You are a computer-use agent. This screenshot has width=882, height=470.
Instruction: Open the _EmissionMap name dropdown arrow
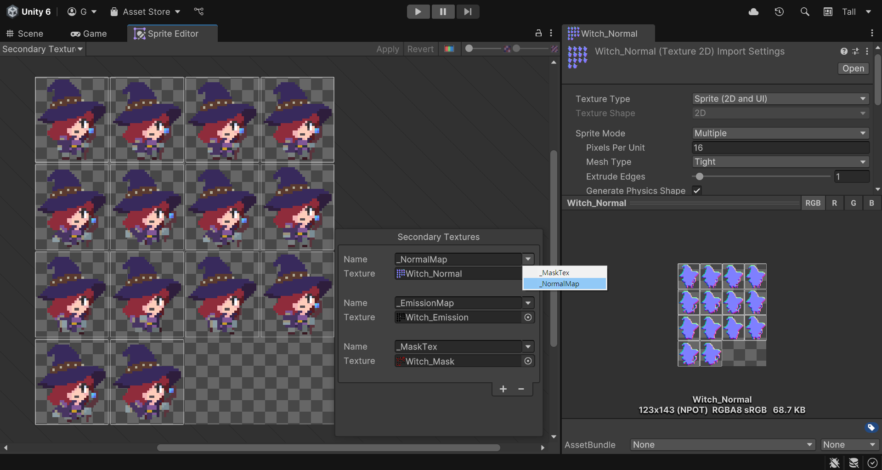pyautogui.click(x=528, y=303)
